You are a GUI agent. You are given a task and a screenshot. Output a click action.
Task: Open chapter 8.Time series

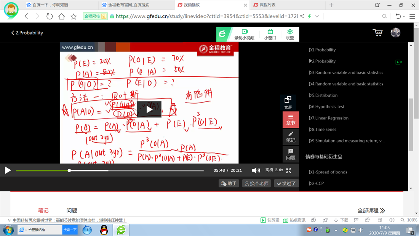click(x=323, y=129)
